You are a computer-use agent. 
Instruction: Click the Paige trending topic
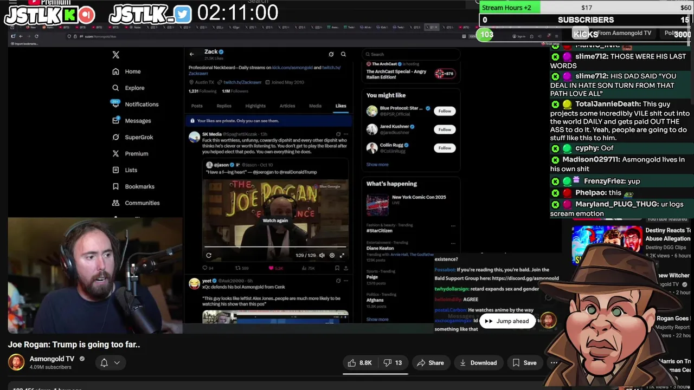pos(372,277)
